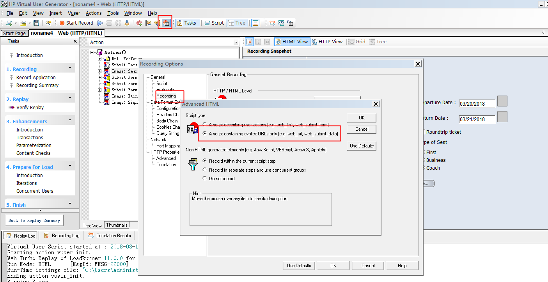Select HTML View in snapshot toolbar
Image resolution: width=548 pixels, height=282 pixels.
click(292, 42)
